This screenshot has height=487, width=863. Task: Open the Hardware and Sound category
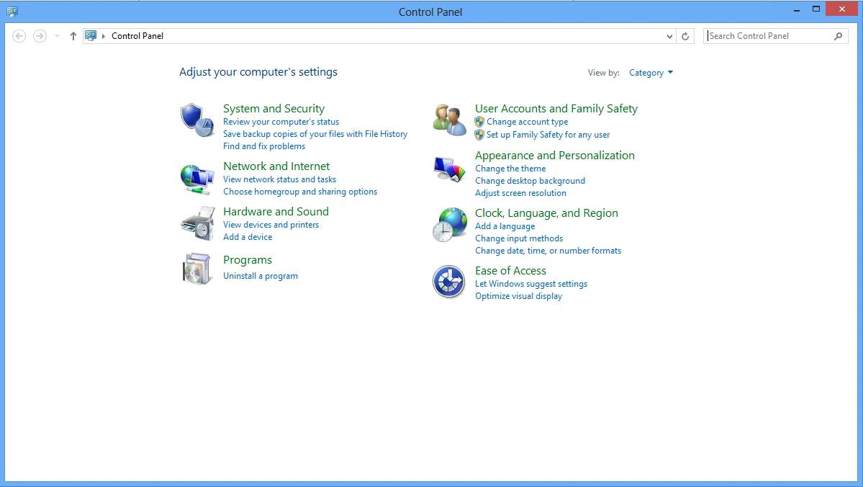click(x=276, y=212)
